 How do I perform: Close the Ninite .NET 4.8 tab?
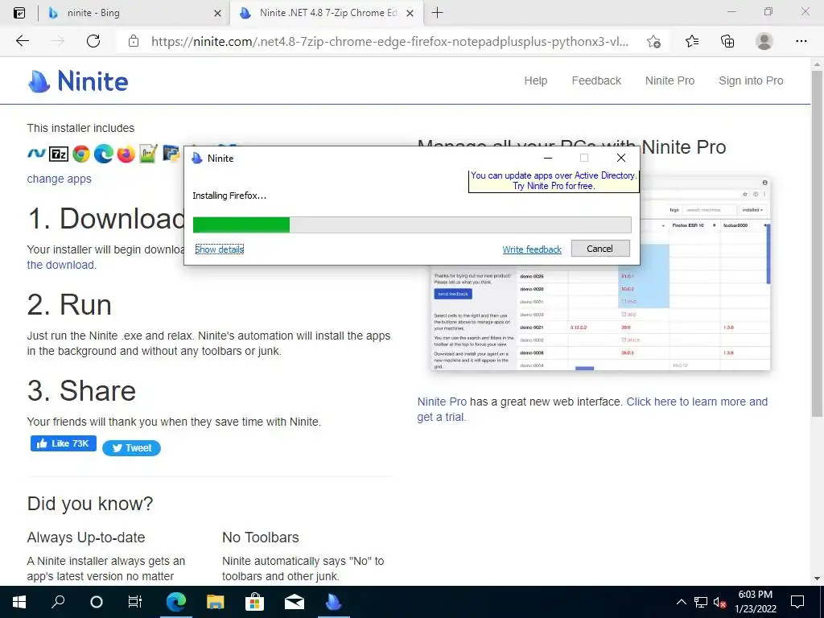click(410, 13)
